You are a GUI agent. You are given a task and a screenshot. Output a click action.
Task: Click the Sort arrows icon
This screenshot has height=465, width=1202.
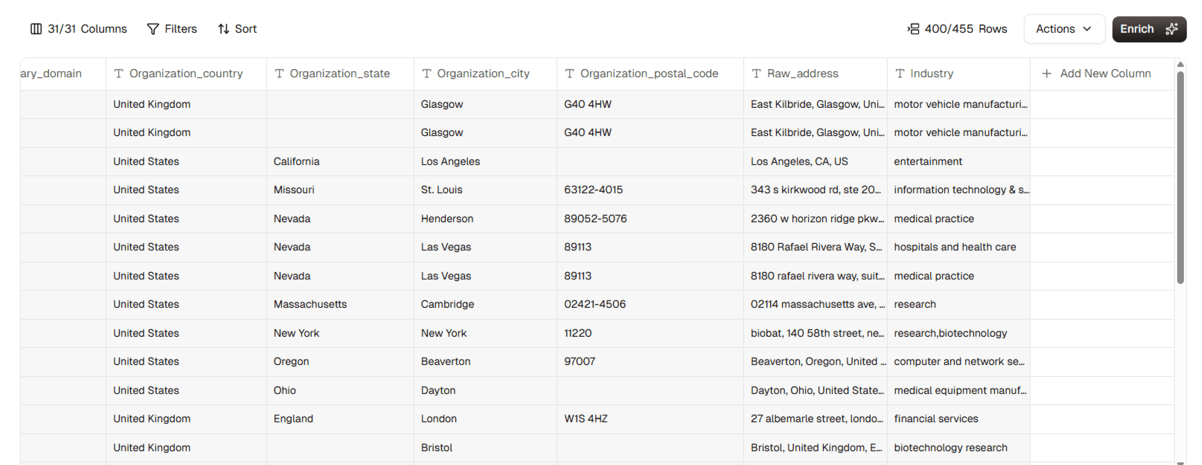[x=223, y=29]
